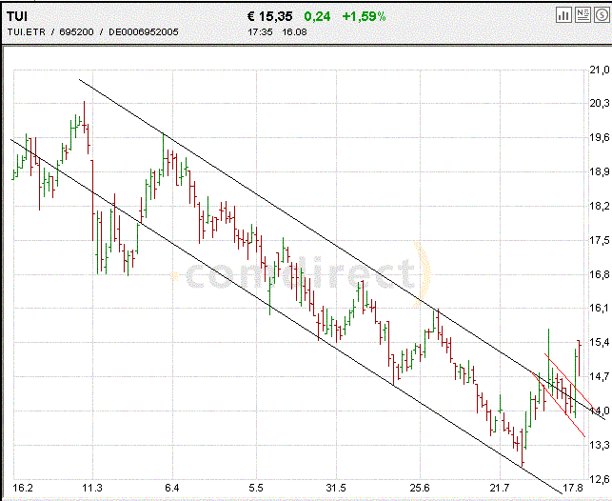Screen dimensions: 612x501
Task: Click the quote date 16.08
Action: [x=295, y=32]
